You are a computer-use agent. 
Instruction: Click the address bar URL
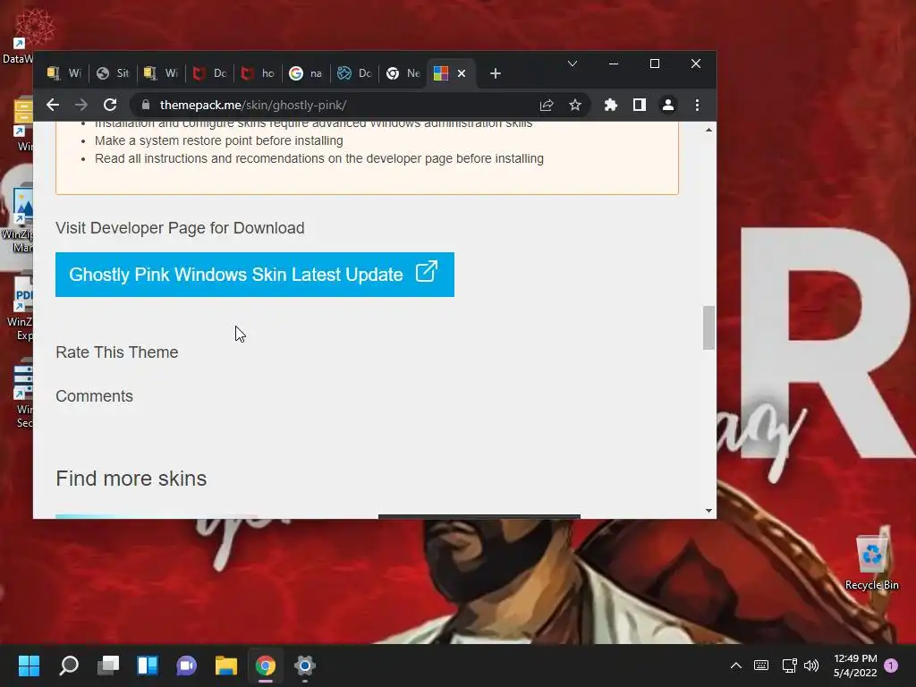(253, 106)
